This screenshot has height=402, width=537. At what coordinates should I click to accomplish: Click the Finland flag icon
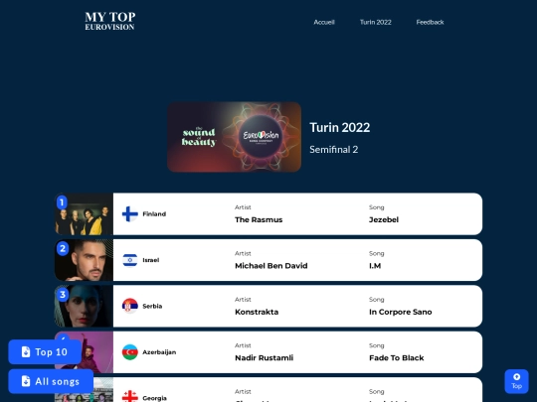(x=130, y=214)
